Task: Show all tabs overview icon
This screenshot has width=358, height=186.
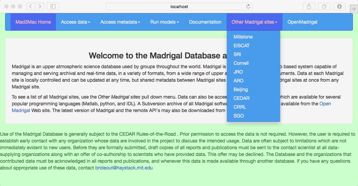Action: (324, 6)
